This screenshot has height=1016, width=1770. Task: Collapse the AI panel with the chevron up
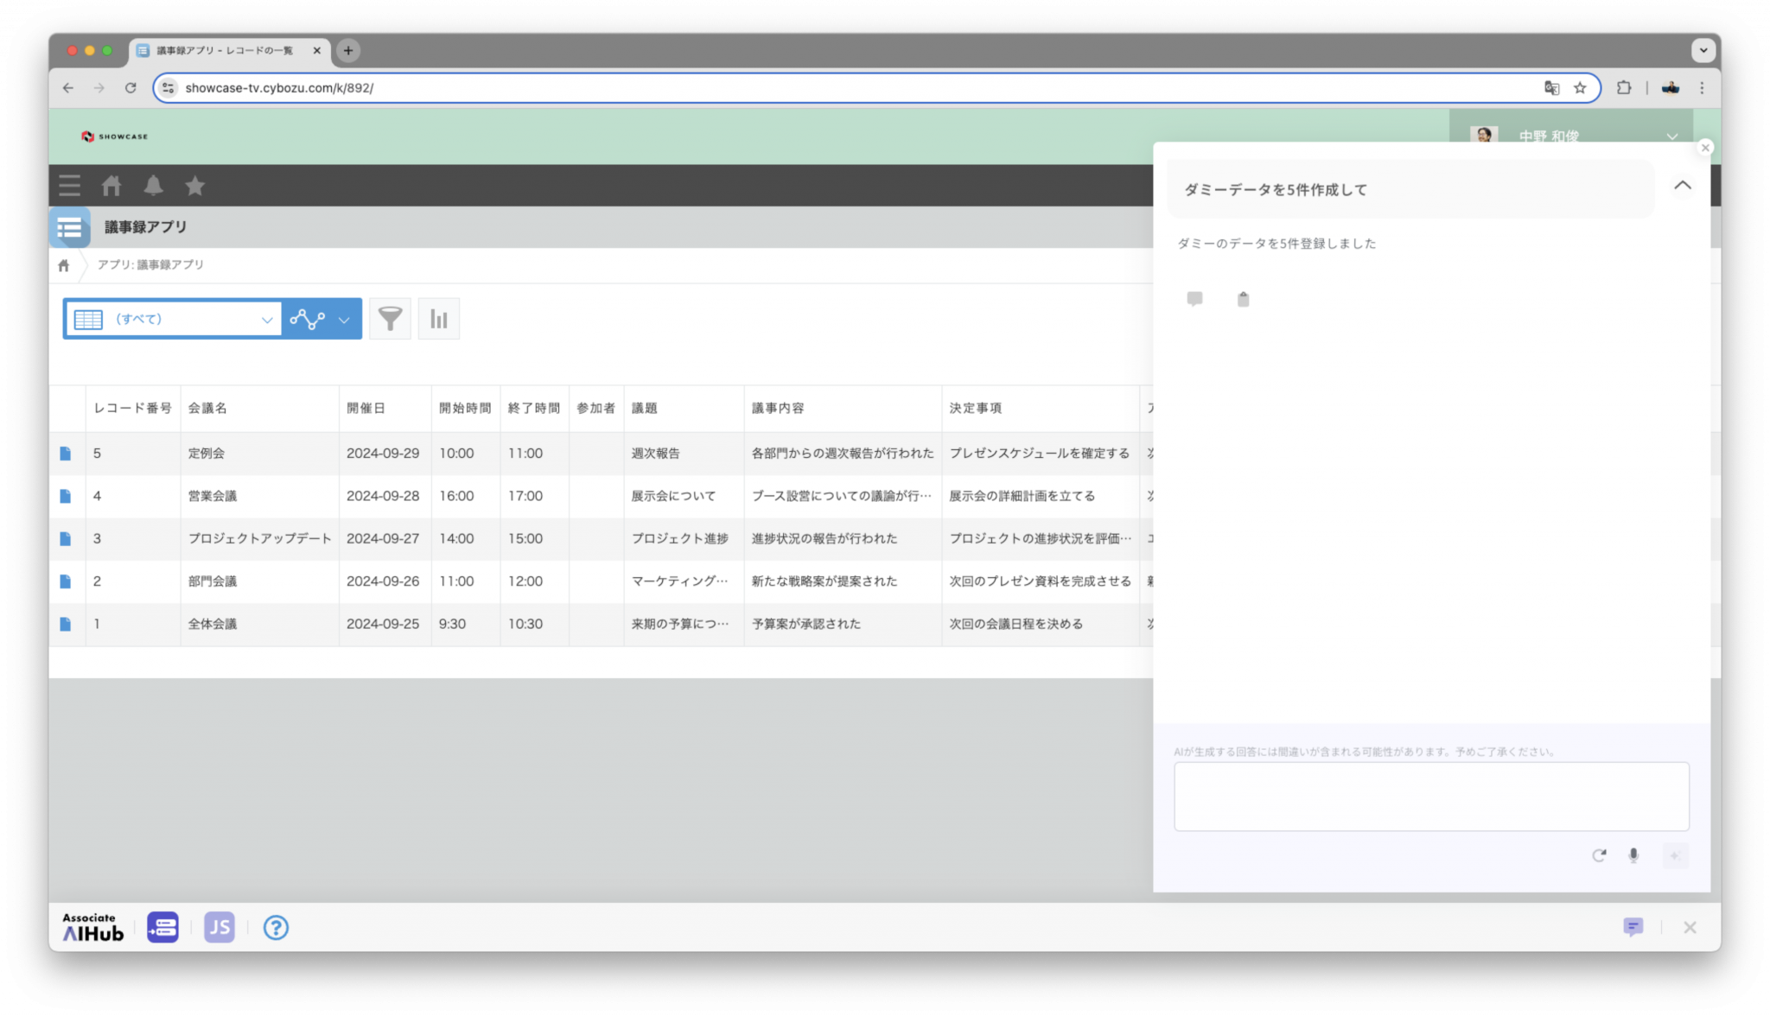[x=1682, y=185]
